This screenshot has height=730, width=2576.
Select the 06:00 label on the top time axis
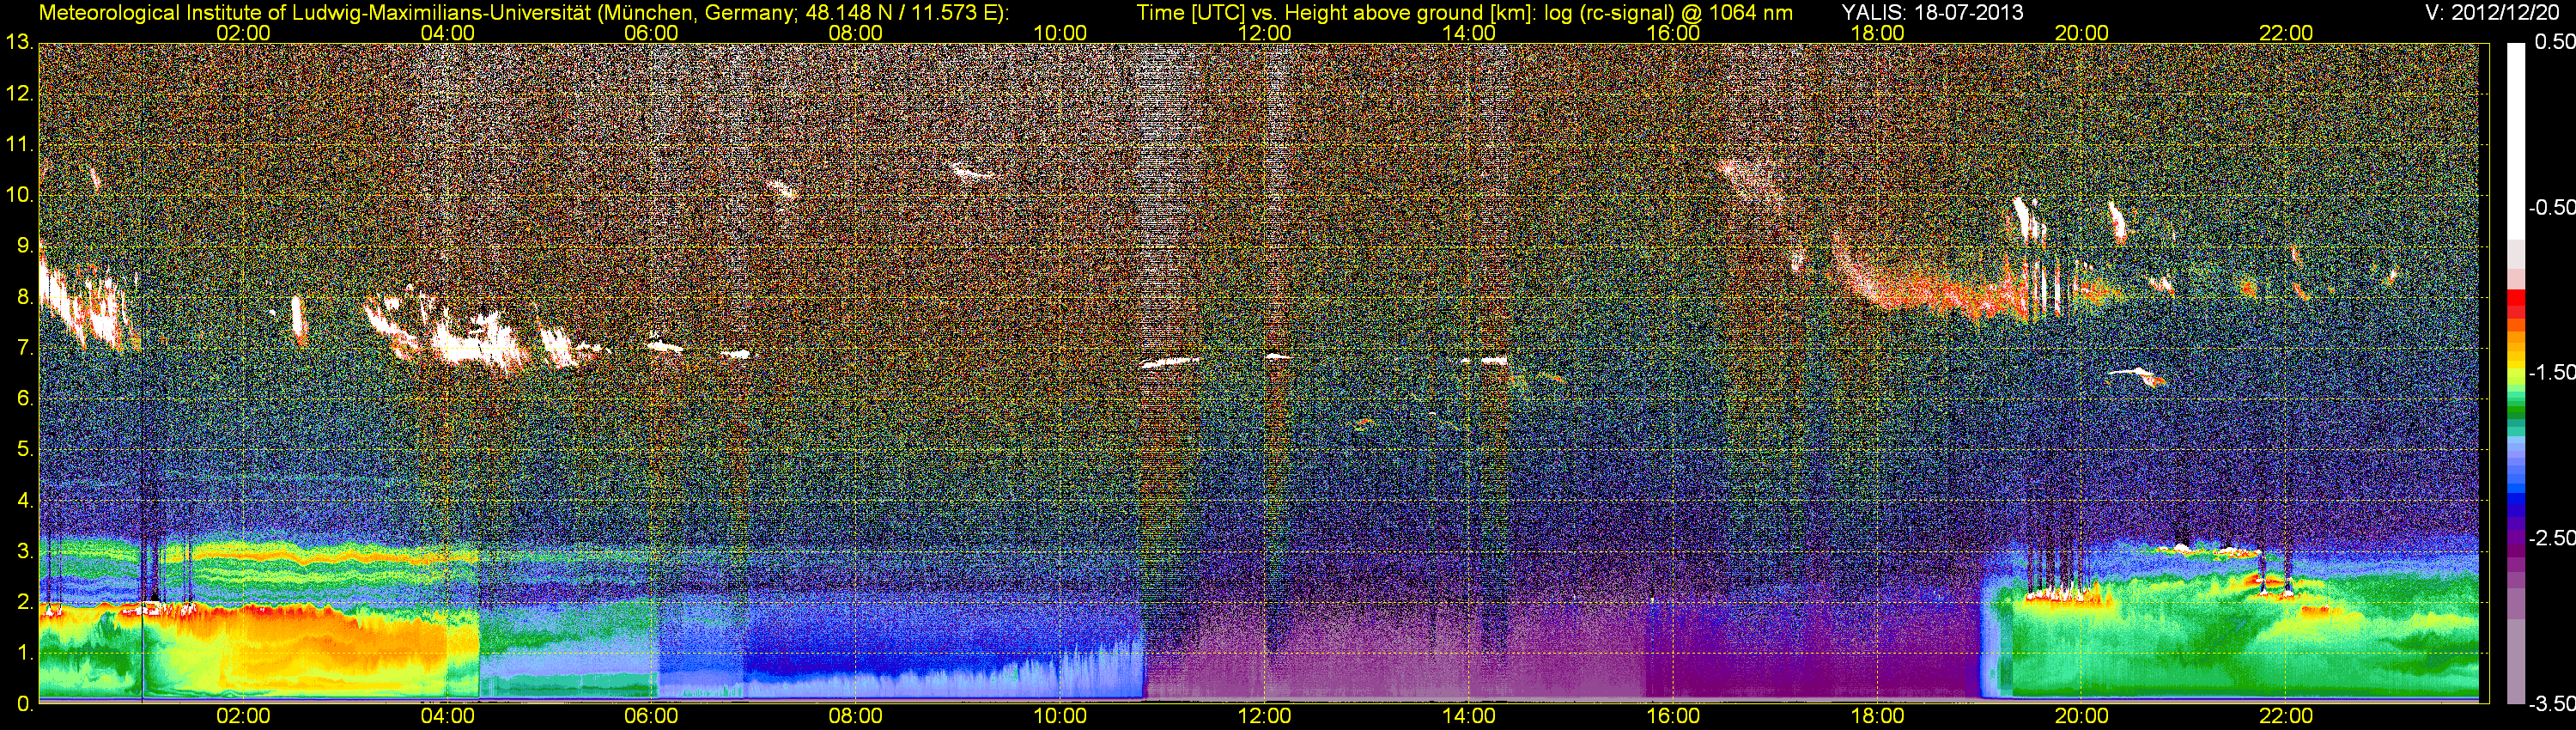pos(651,33)
